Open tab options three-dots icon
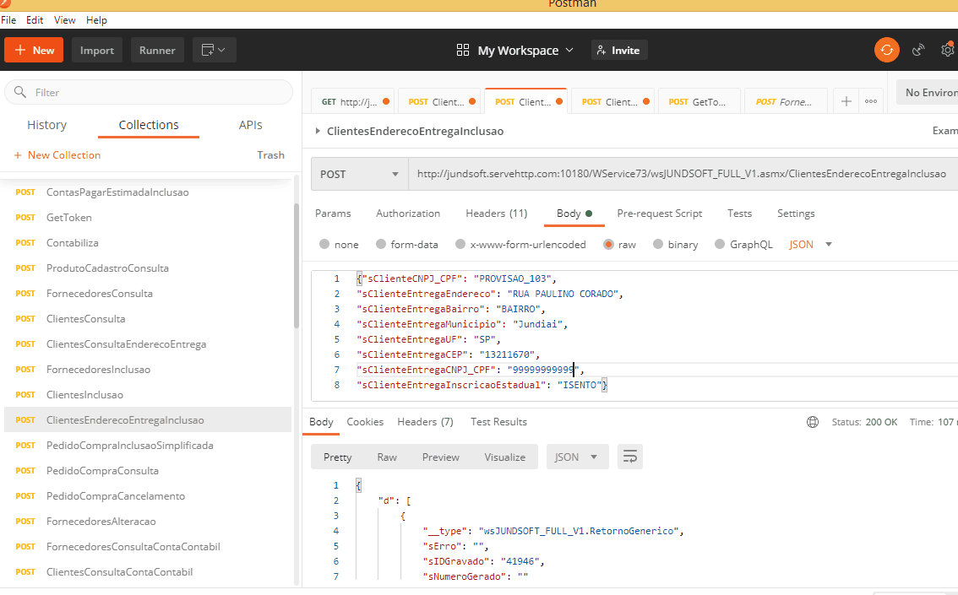 click(x=871, y=101)
